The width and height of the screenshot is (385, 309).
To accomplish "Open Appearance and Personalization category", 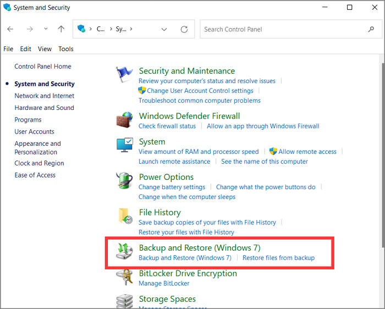I will (37, 148).
